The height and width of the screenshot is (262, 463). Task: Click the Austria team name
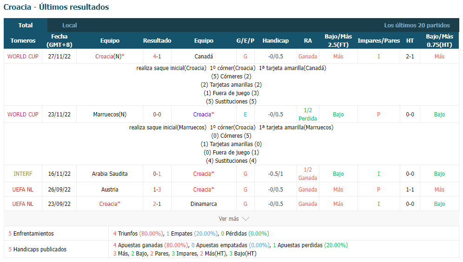[x=110, y=190]
